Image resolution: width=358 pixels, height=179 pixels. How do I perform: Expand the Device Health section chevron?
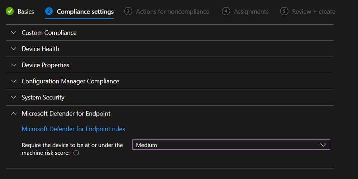tap(14, 49)
